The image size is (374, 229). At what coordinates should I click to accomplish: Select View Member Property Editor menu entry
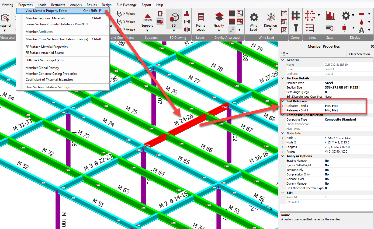point(63,11)
